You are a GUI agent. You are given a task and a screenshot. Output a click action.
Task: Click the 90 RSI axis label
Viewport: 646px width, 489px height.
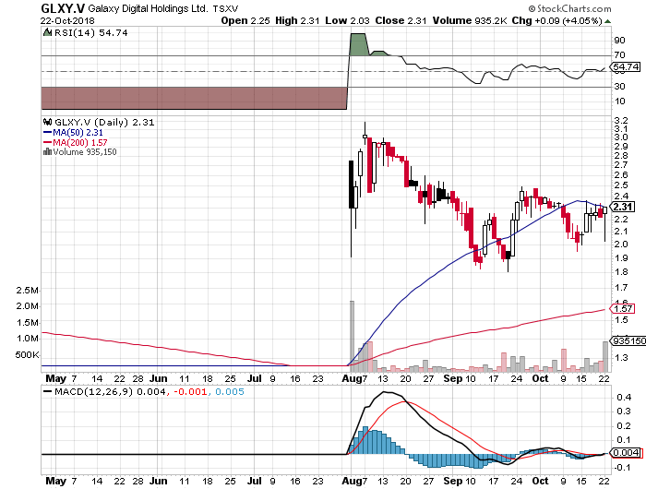click(x=619, y=41)
